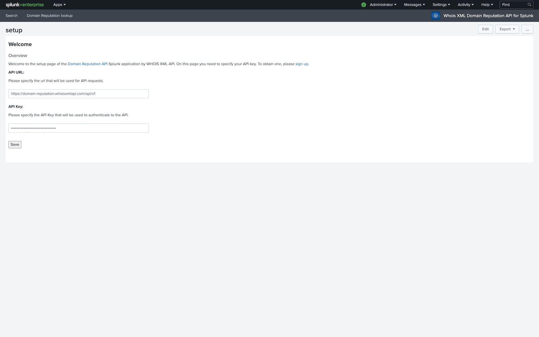Click the Overview subheading
Screen dimensions: 539x337
point(18,56)
